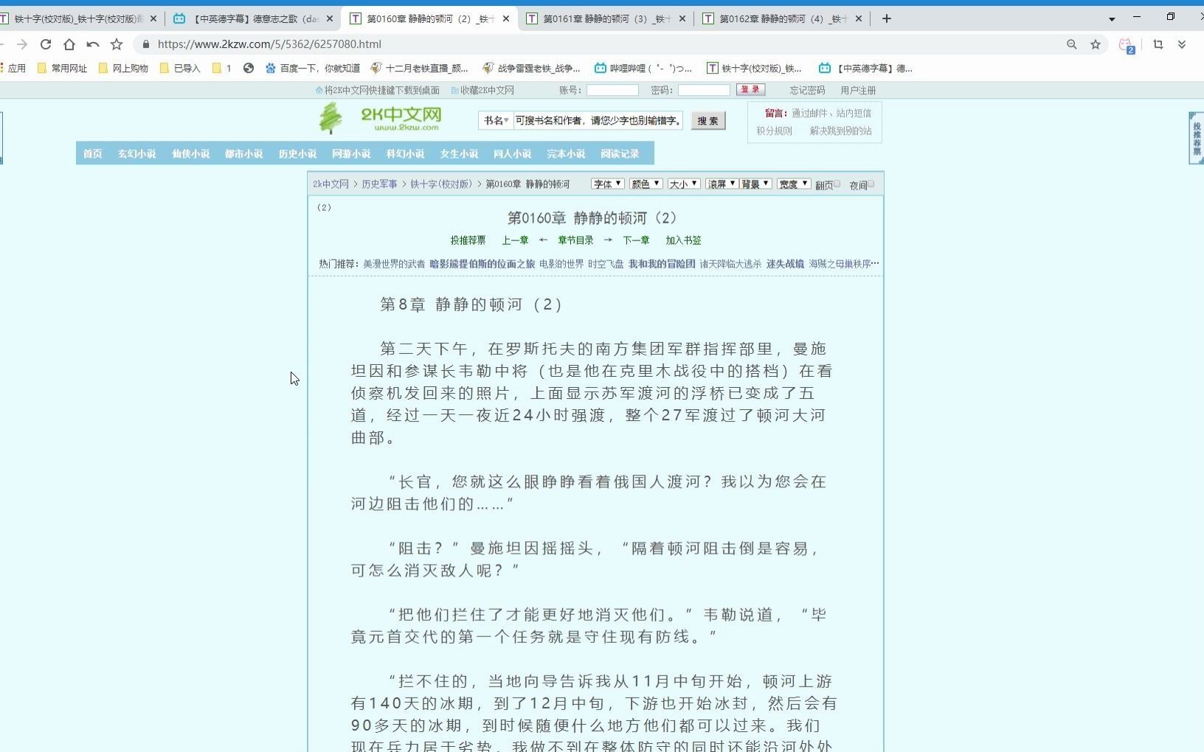Click the account 账号 input field

tap(612, 90)
